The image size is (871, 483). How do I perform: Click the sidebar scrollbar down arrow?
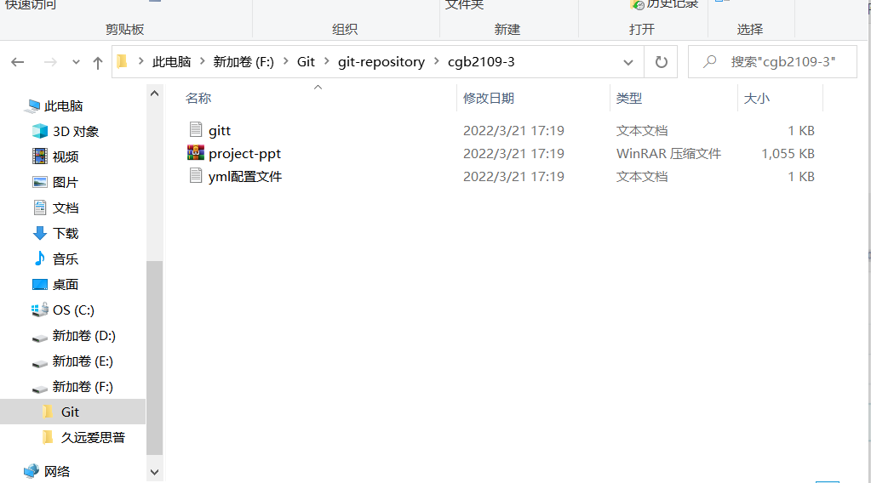pyautogui.click(x=154, y=473)
